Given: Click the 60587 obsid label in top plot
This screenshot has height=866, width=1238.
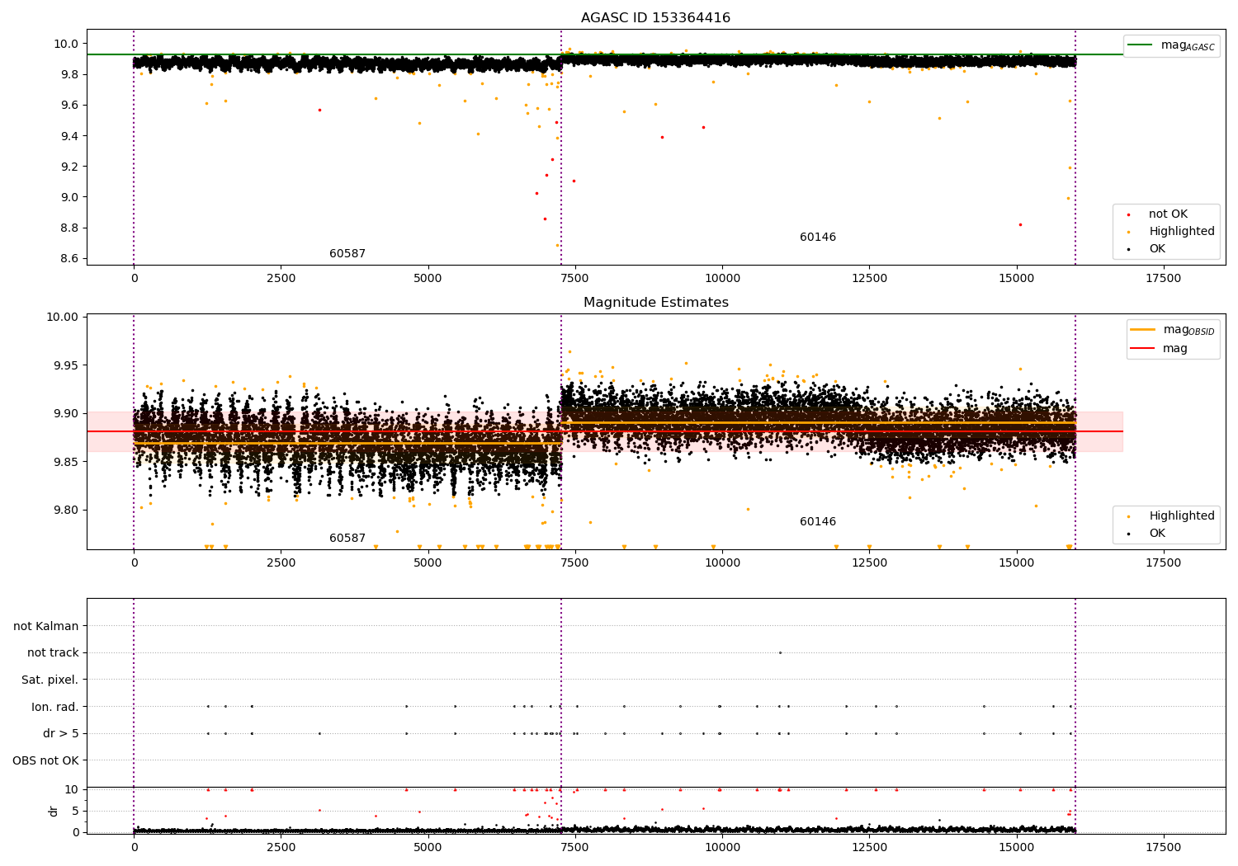Looking at the screenshot, I should 347,254.
